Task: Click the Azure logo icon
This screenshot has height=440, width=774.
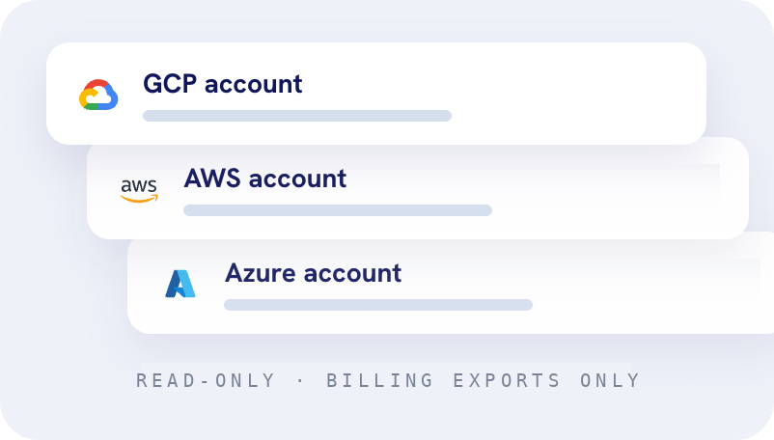Action: [180, 284]
